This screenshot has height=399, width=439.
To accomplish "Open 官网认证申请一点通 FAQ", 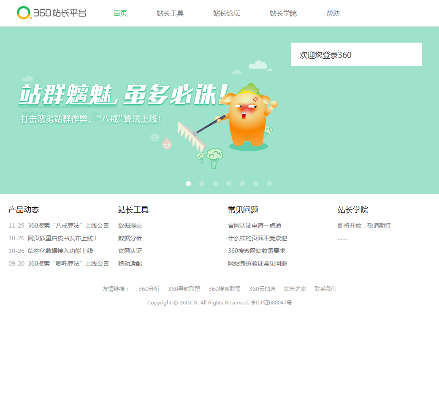I will pos(255,225).
